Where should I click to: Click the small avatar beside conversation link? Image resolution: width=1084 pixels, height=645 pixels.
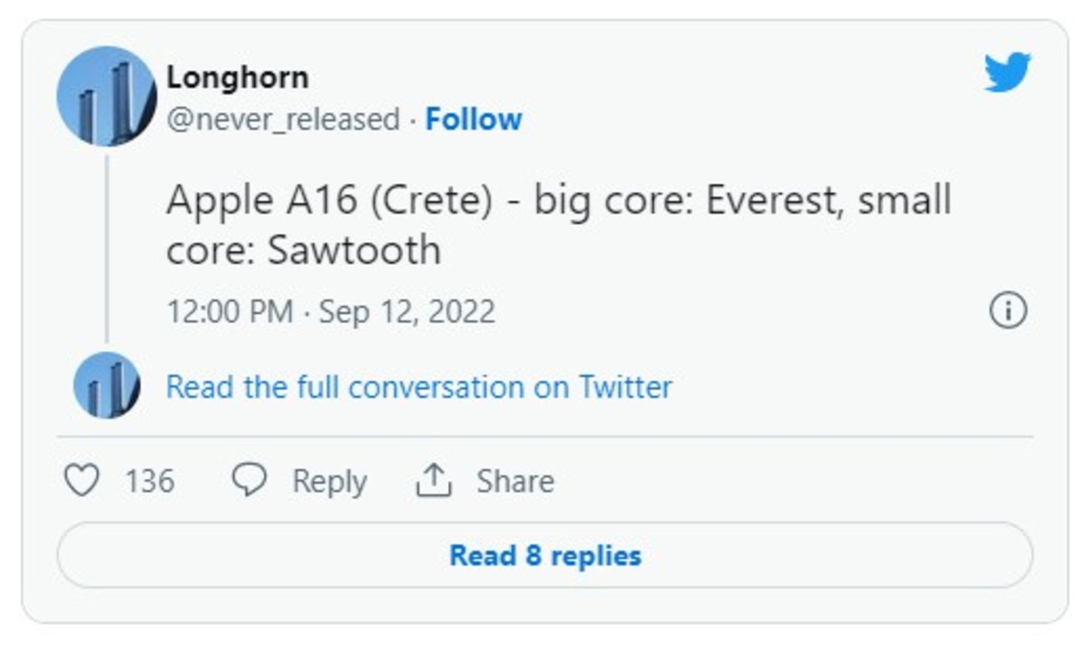[x=107, y=386]
